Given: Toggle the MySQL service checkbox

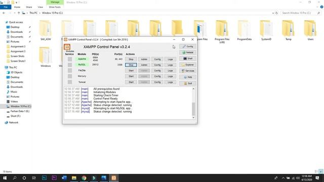Looking at the screenshot, I should click(70, 65).
